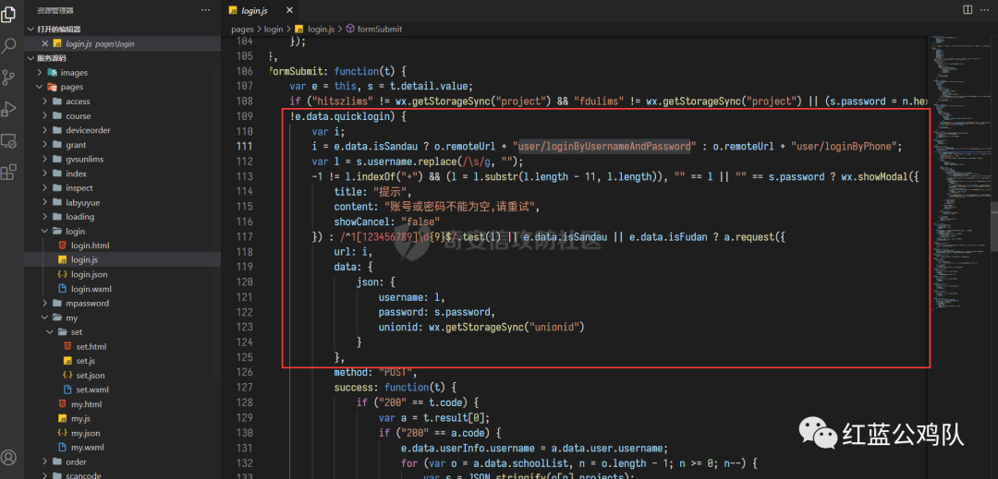Click 'password: s.password,' on line 122
Screen dimensions: 998x479
click(x=436, y=312)
